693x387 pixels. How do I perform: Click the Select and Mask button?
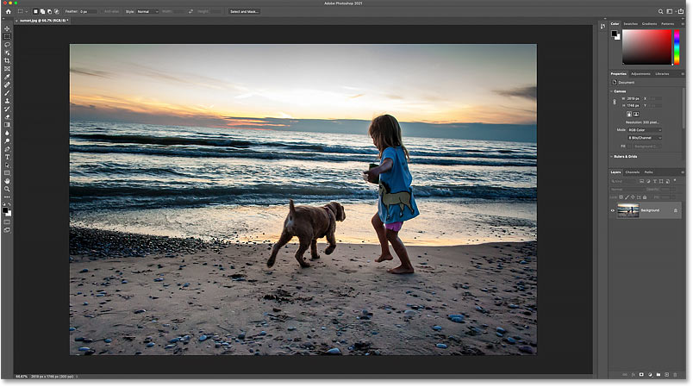pyautogui.click(x=245, y=11)
